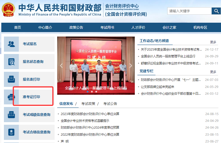This screenshot has height=143, width=221.
Task: Open the 考试合格信息查询 certificate icon
Action: (11, 132)
